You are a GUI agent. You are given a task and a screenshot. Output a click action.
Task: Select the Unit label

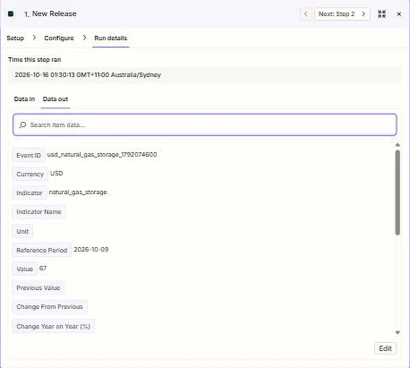pyautogui.click(x=22, y=231)
